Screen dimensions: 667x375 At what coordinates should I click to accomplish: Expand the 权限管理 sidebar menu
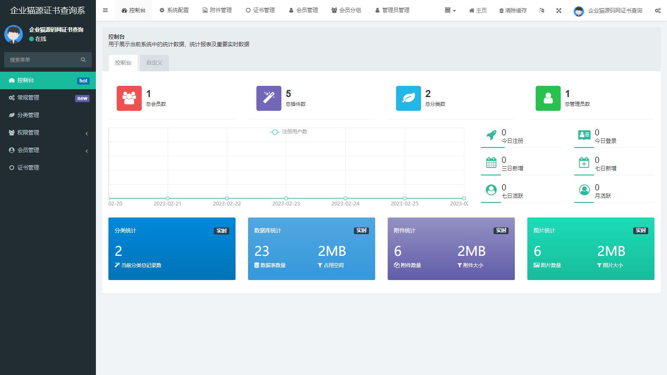(48, 132)
